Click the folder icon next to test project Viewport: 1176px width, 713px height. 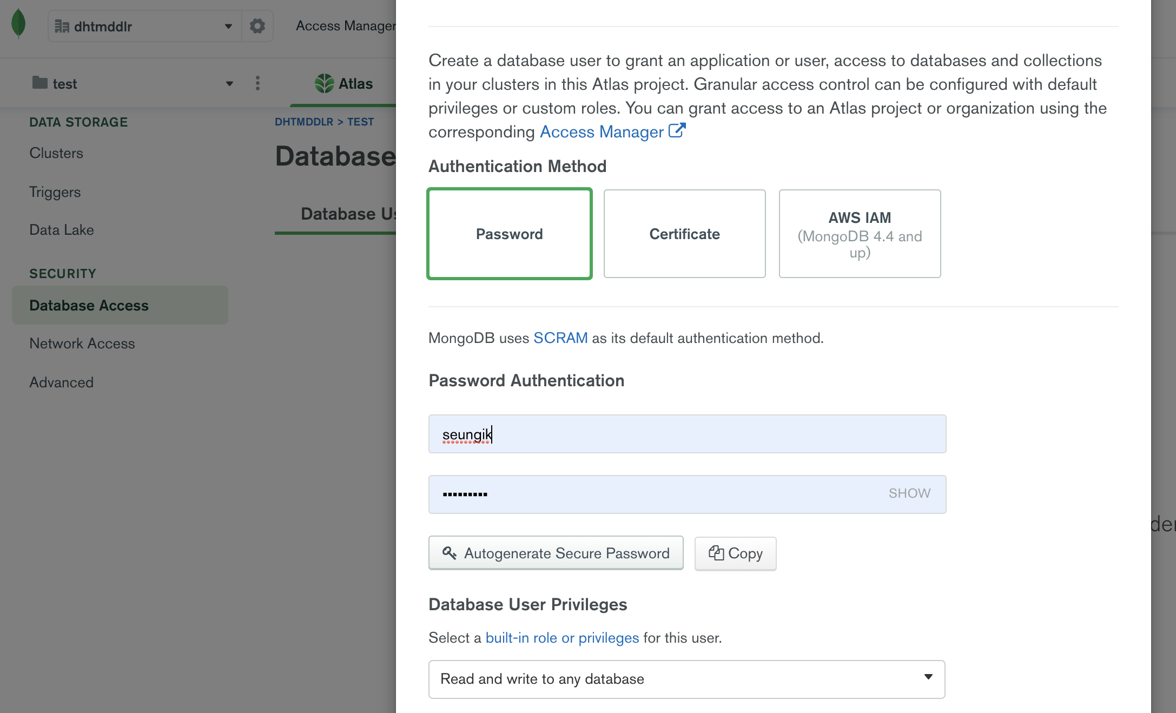[39, 83]
